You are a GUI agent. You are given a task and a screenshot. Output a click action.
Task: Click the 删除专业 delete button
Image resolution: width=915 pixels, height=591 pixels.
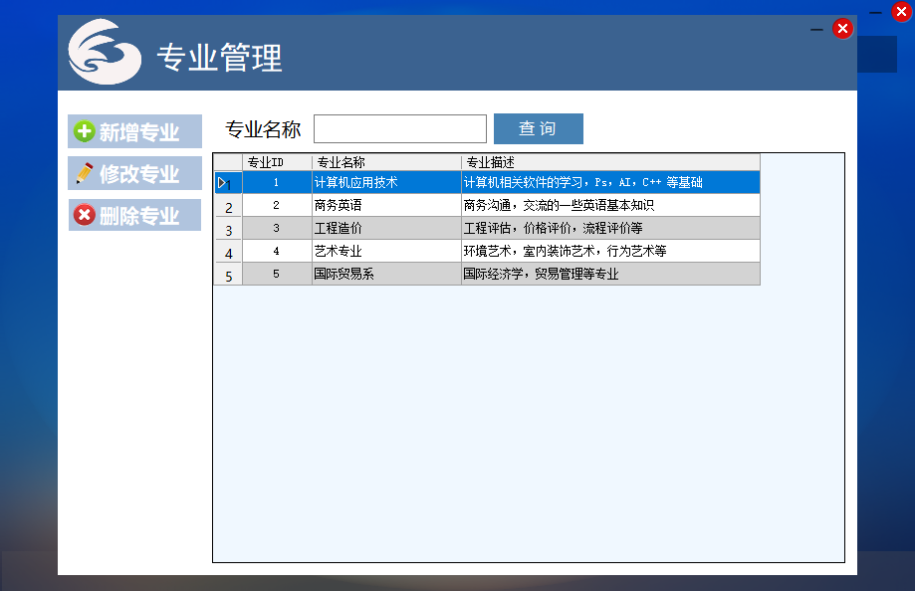click(134, 215)
